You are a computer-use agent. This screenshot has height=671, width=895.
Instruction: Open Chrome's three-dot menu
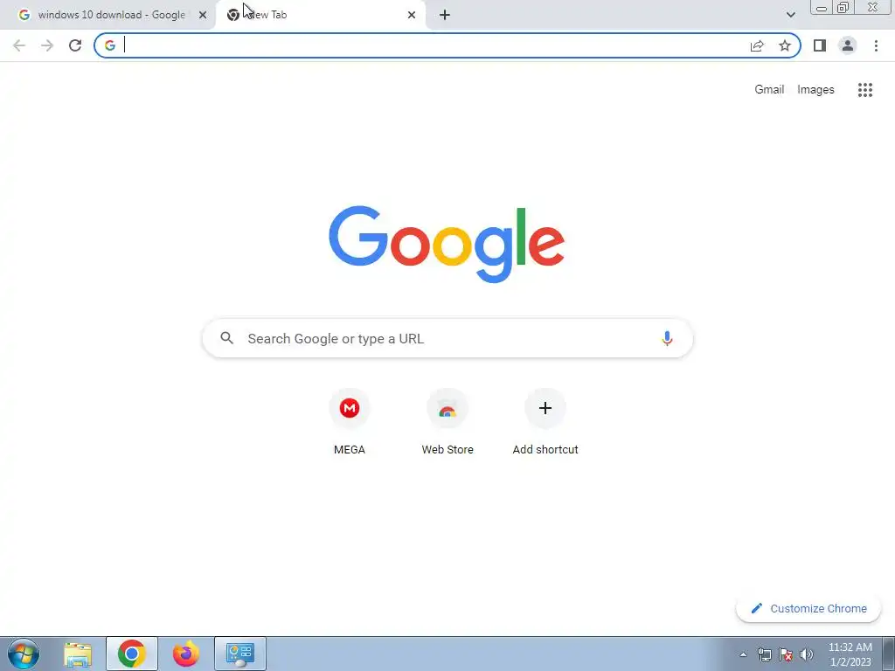tap(876, 45)
